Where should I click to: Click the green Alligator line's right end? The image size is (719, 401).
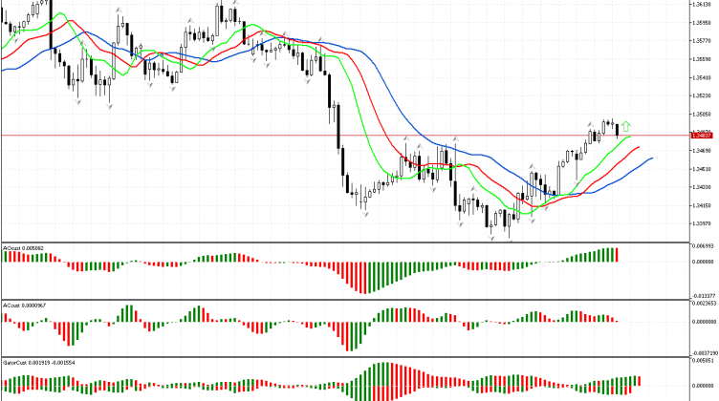(630, 137)
